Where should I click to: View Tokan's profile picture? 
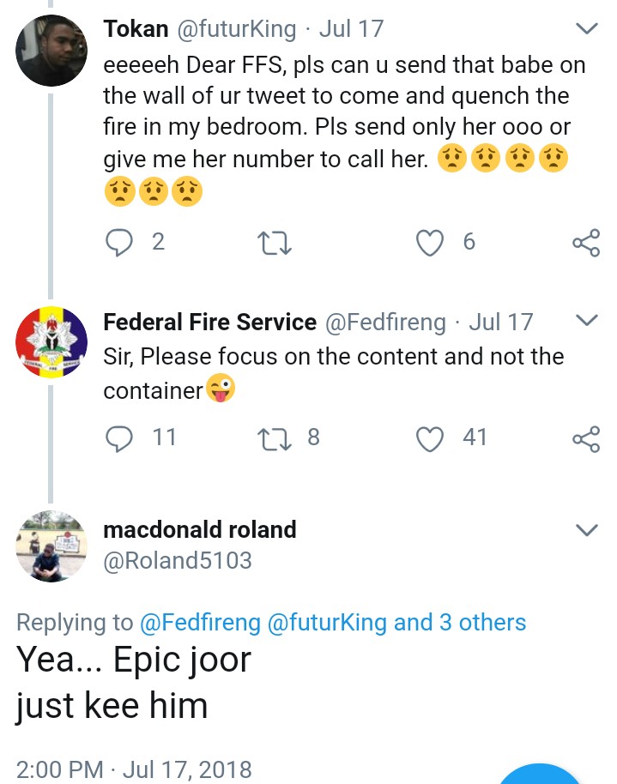click(51, 50)
